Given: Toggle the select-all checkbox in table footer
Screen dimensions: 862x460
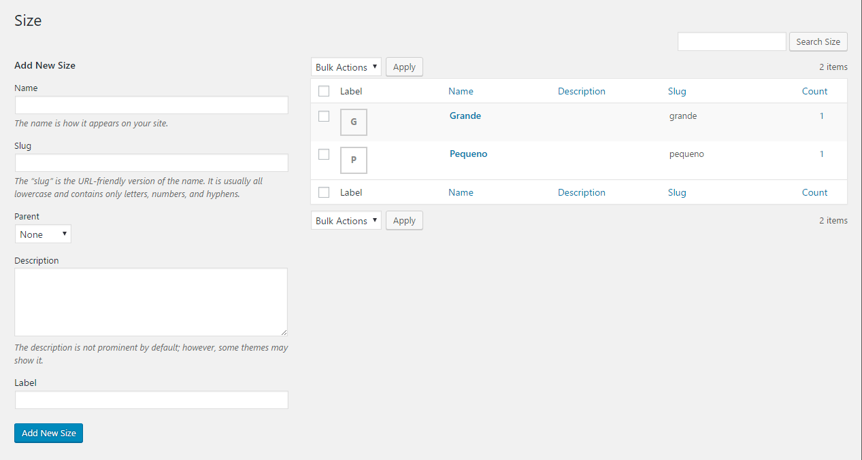Looking at the screenshot, I should 324,192.
